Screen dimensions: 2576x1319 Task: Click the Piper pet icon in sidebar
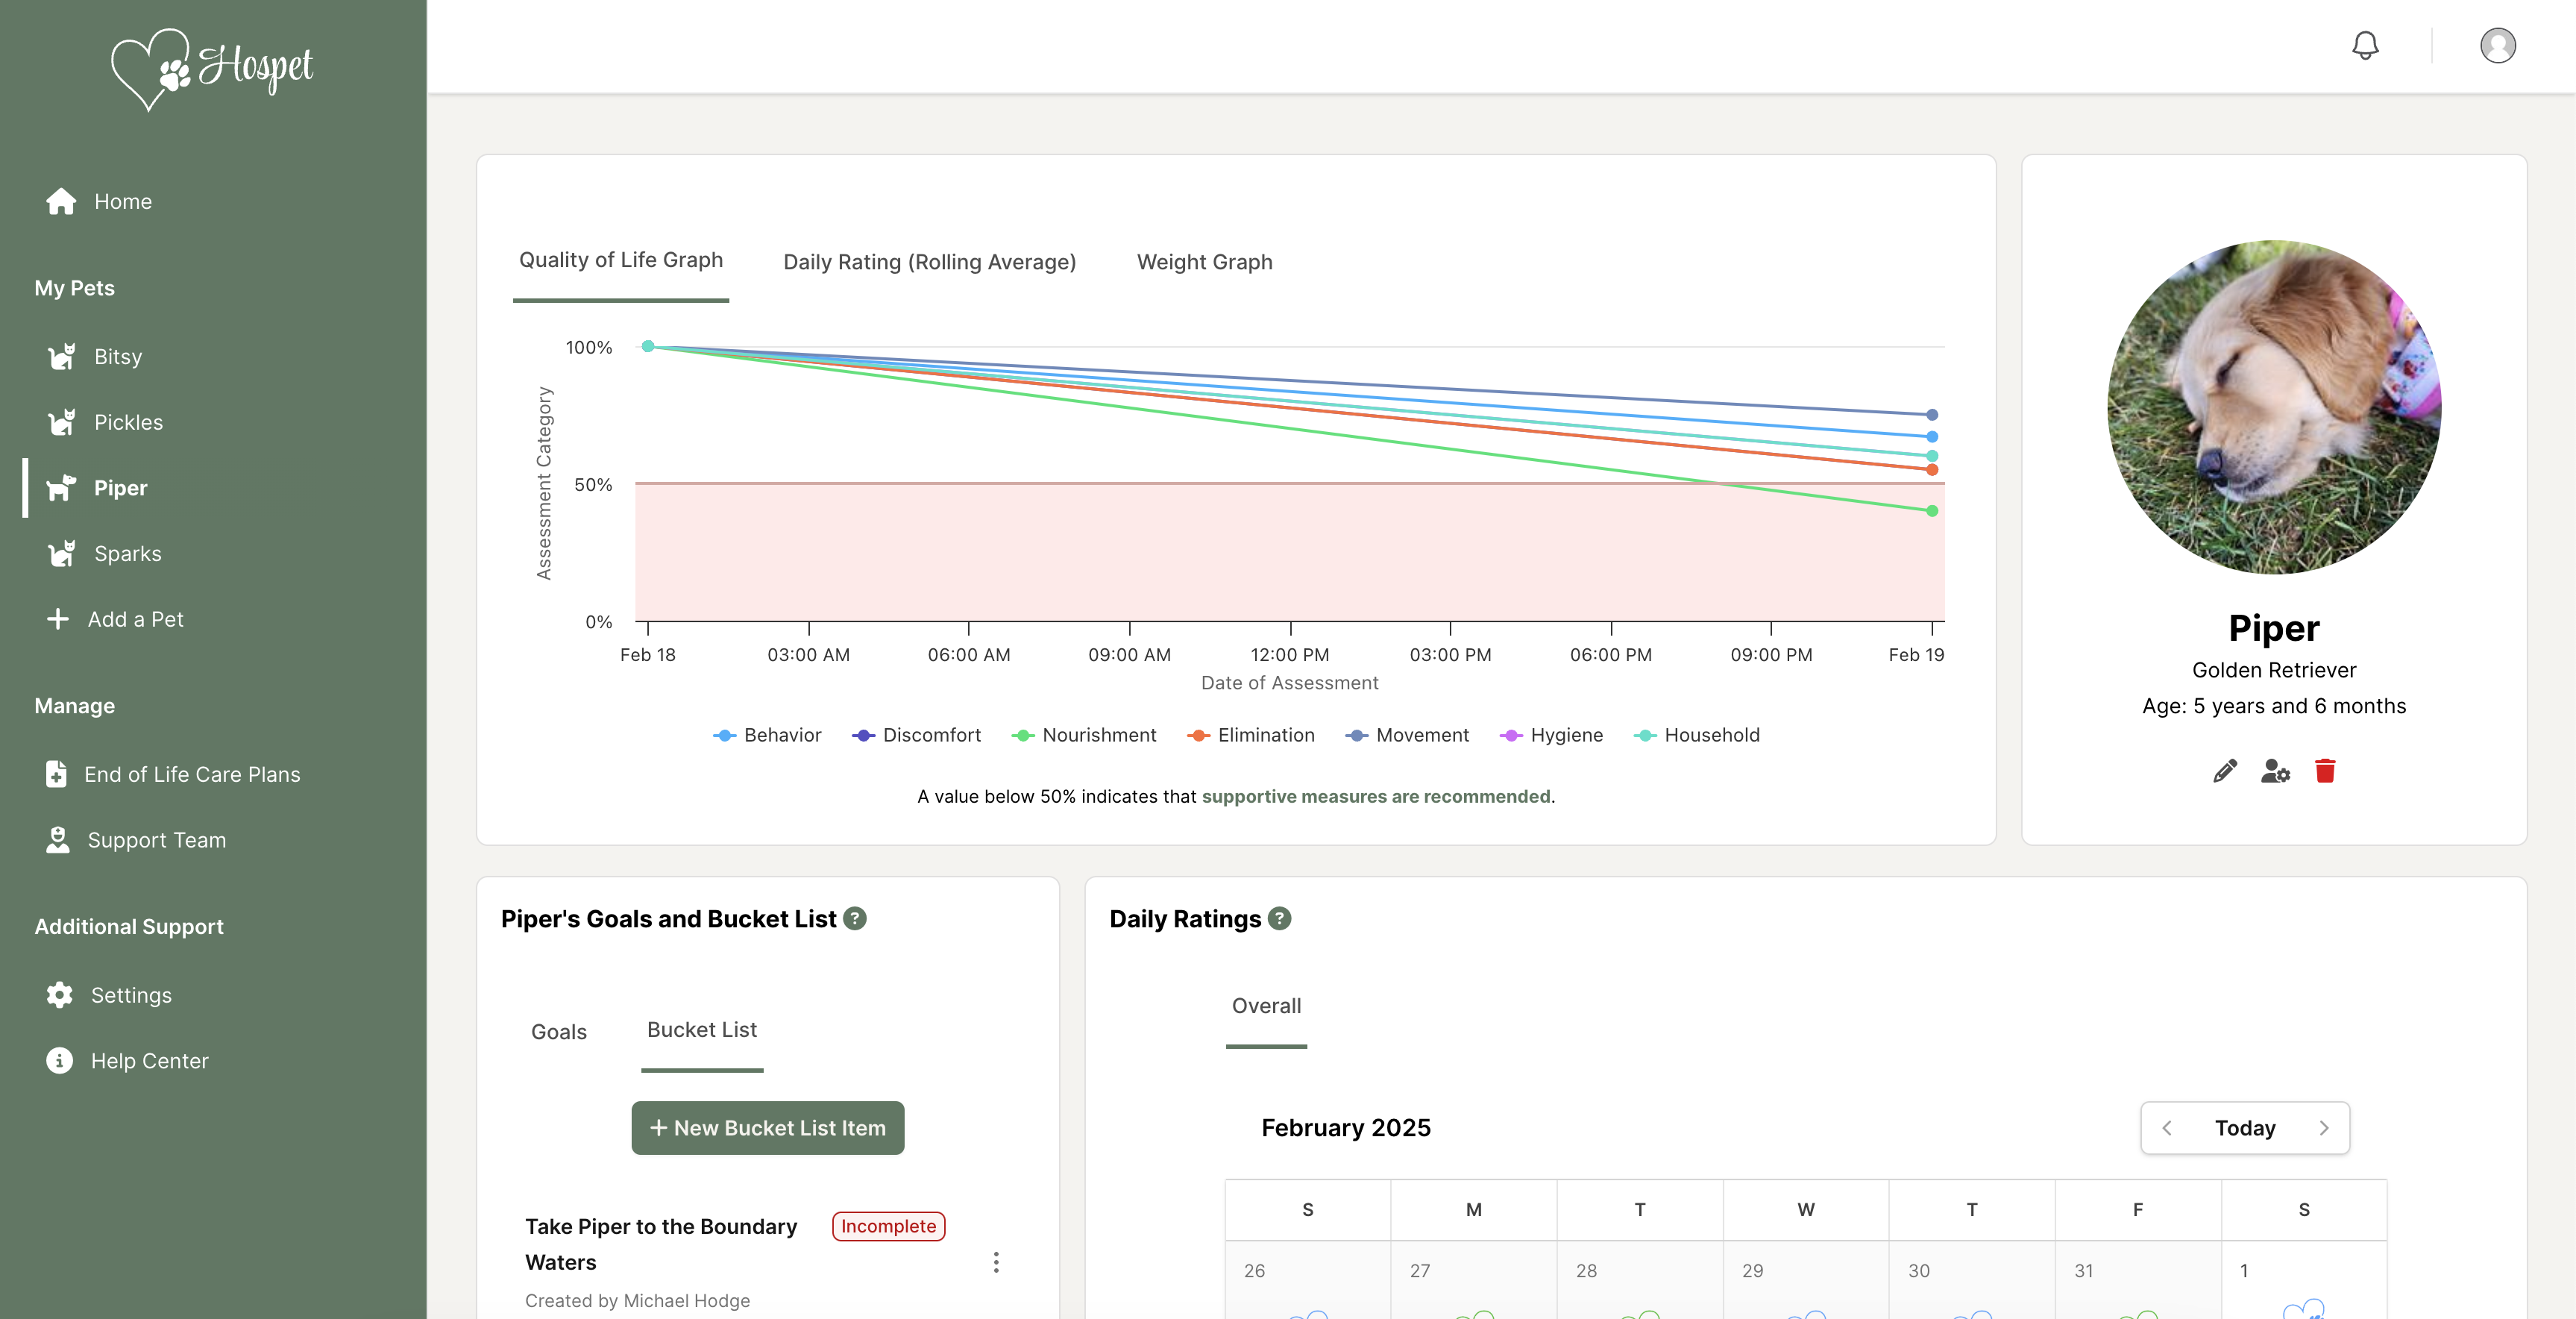click(62, 486)
